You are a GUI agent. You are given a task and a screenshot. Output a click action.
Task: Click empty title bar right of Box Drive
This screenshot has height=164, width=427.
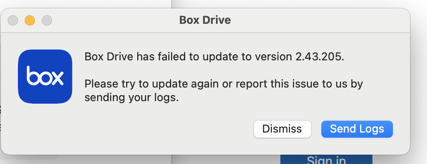(x=313, y=20)
